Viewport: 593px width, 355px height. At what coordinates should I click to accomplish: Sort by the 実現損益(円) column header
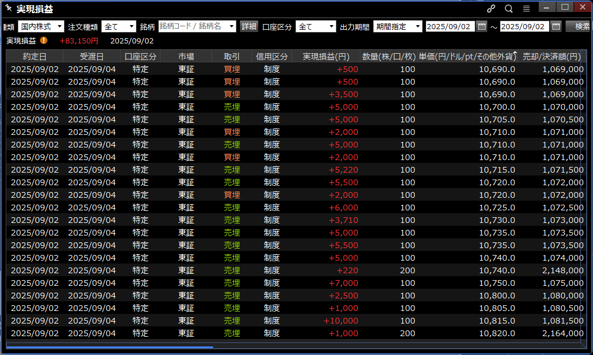pyautogui.click(x=326, y=57)
